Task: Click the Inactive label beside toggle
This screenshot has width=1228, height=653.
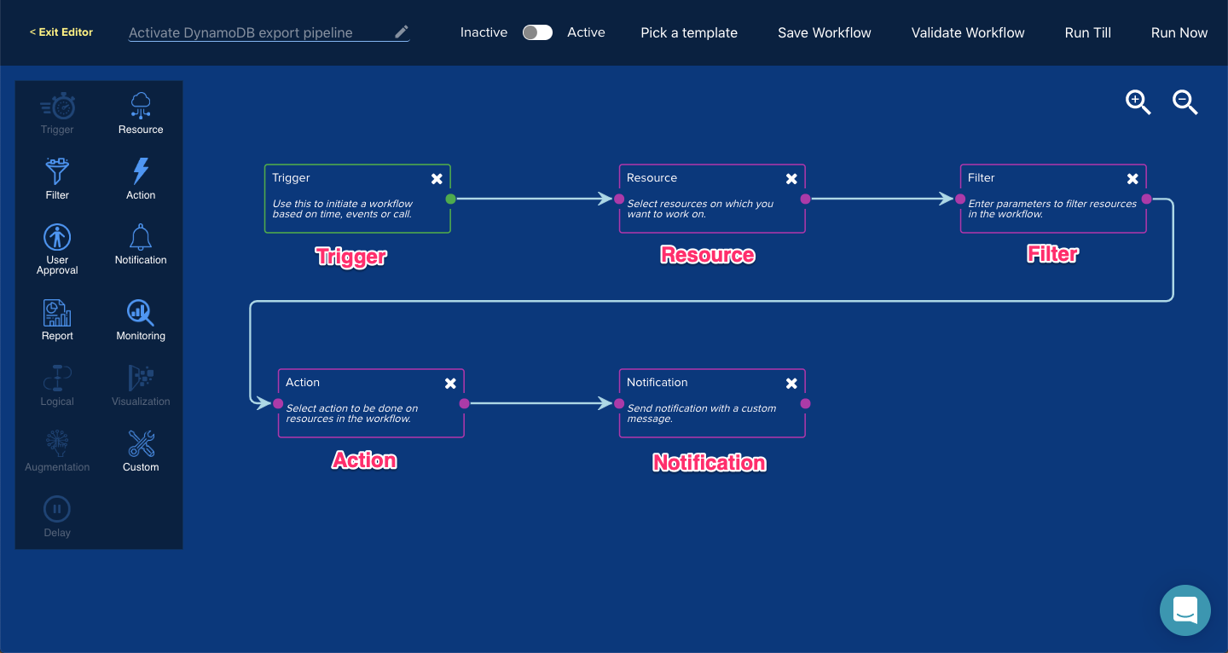Action: coord(484,32)
